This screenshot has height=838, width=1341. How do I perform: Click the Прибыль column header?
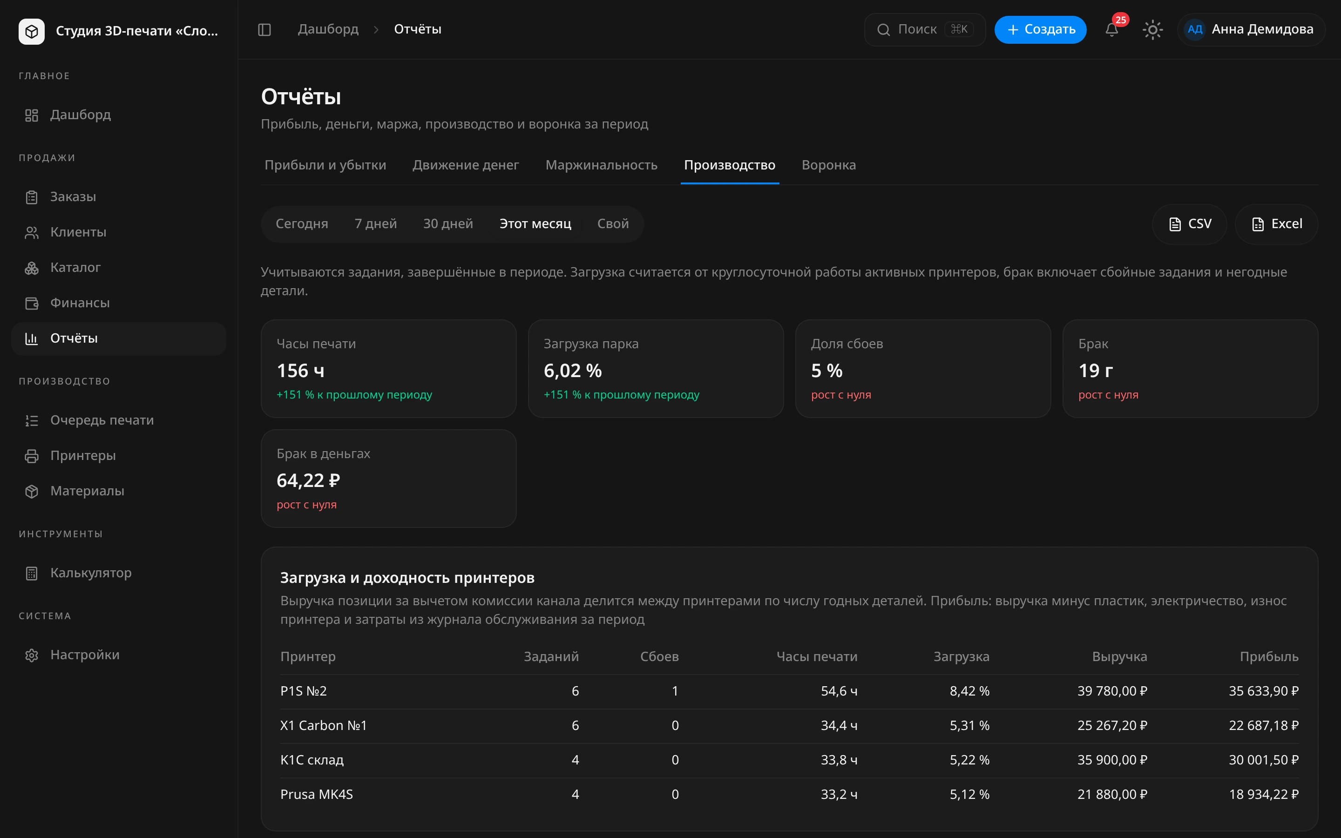[1269, 657]
